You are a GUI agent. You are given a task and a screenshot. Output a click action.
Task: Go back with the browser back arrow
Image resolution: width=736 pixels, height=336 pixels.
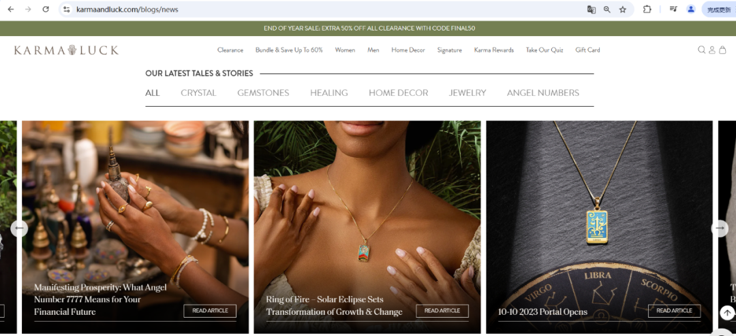pos(11,10)
